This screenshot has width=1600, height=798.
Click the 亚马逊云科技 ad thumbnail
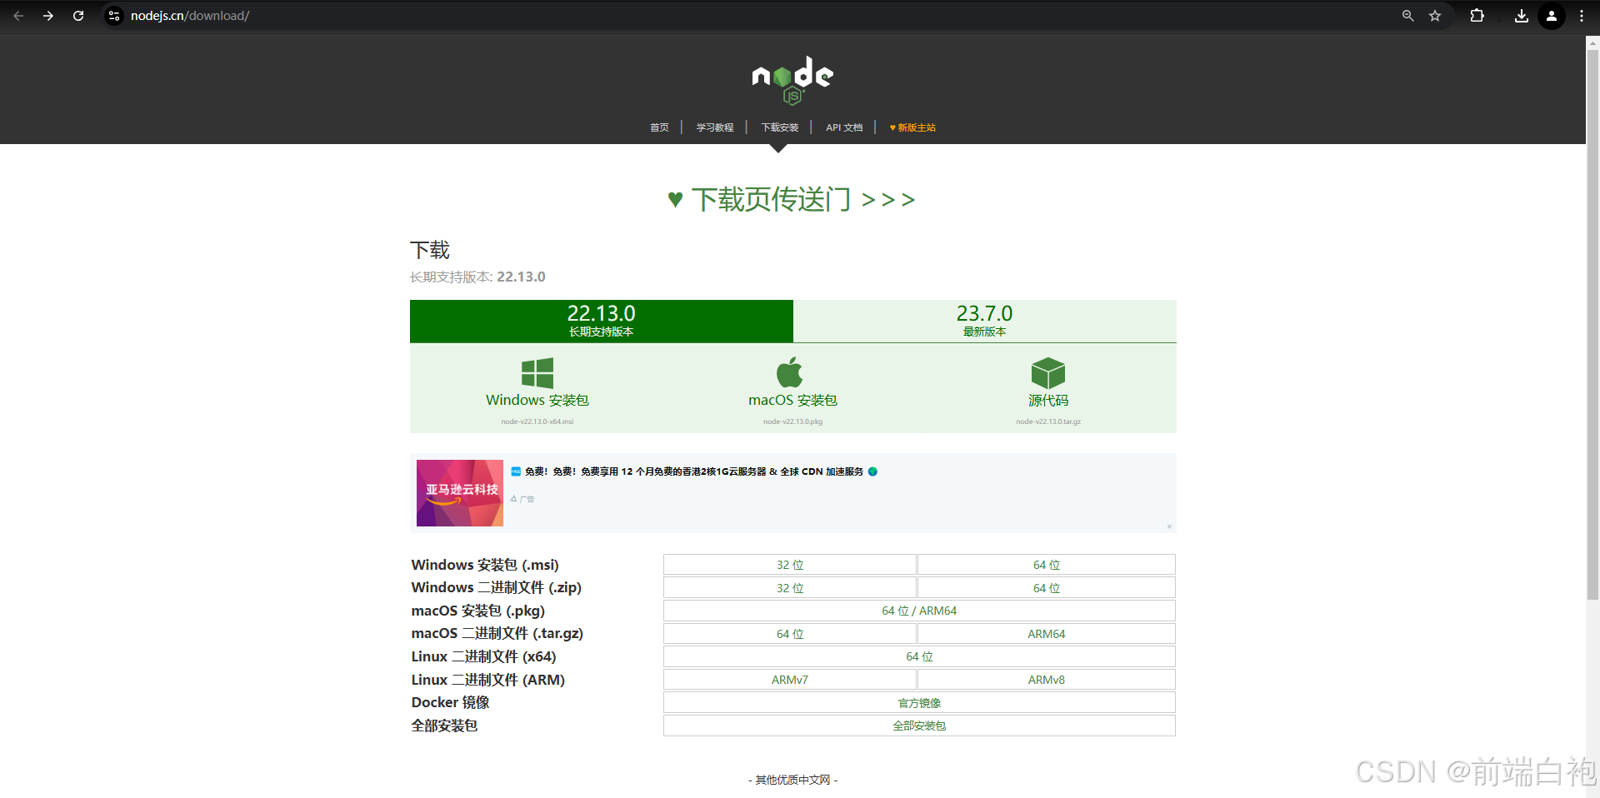click(x=460, y=493)
